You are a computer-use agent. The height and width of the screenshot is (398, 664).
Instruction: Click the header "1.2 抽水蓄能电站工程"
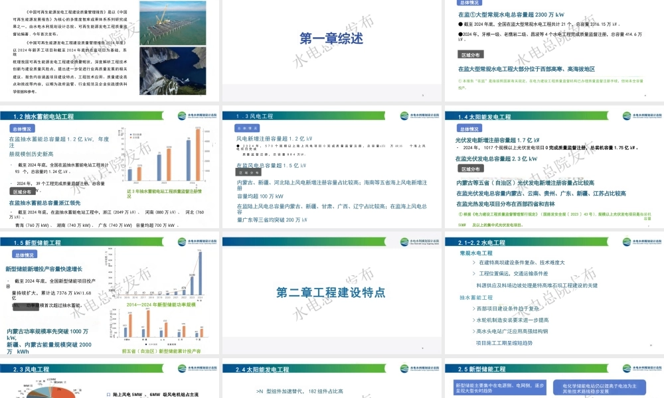click(x=44, y=116)
